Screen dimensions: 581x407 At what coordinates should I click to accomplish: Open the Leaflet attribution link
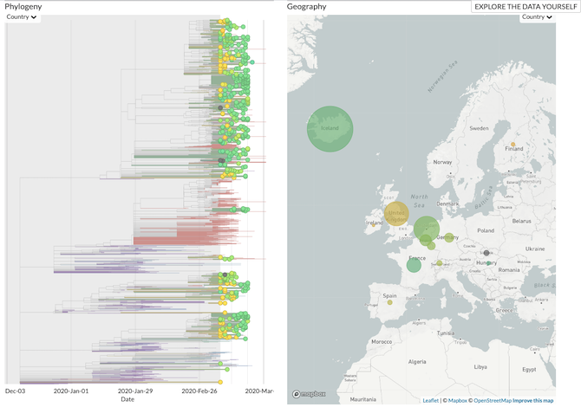pos(430,400)
